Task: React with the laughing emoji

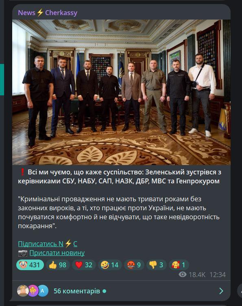Action: [110, 265]
